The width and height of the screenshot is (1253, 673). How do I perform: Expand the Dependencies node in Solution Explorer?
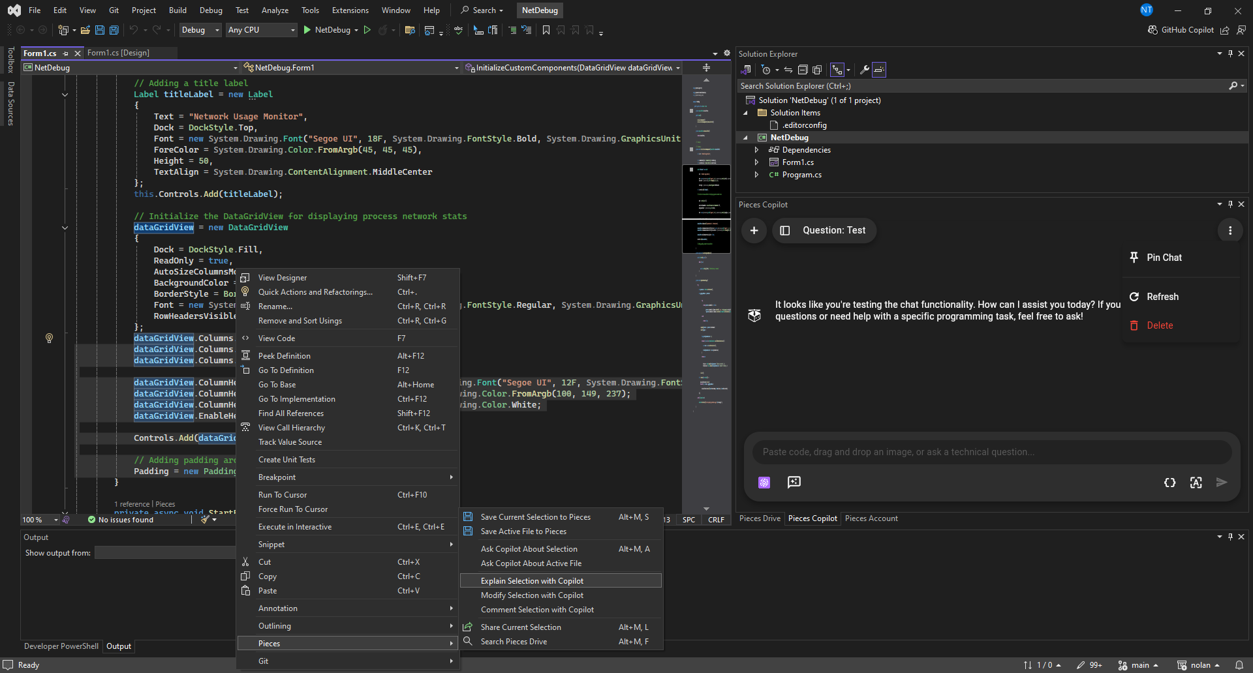pyautogui.click(x=756, y=150)
